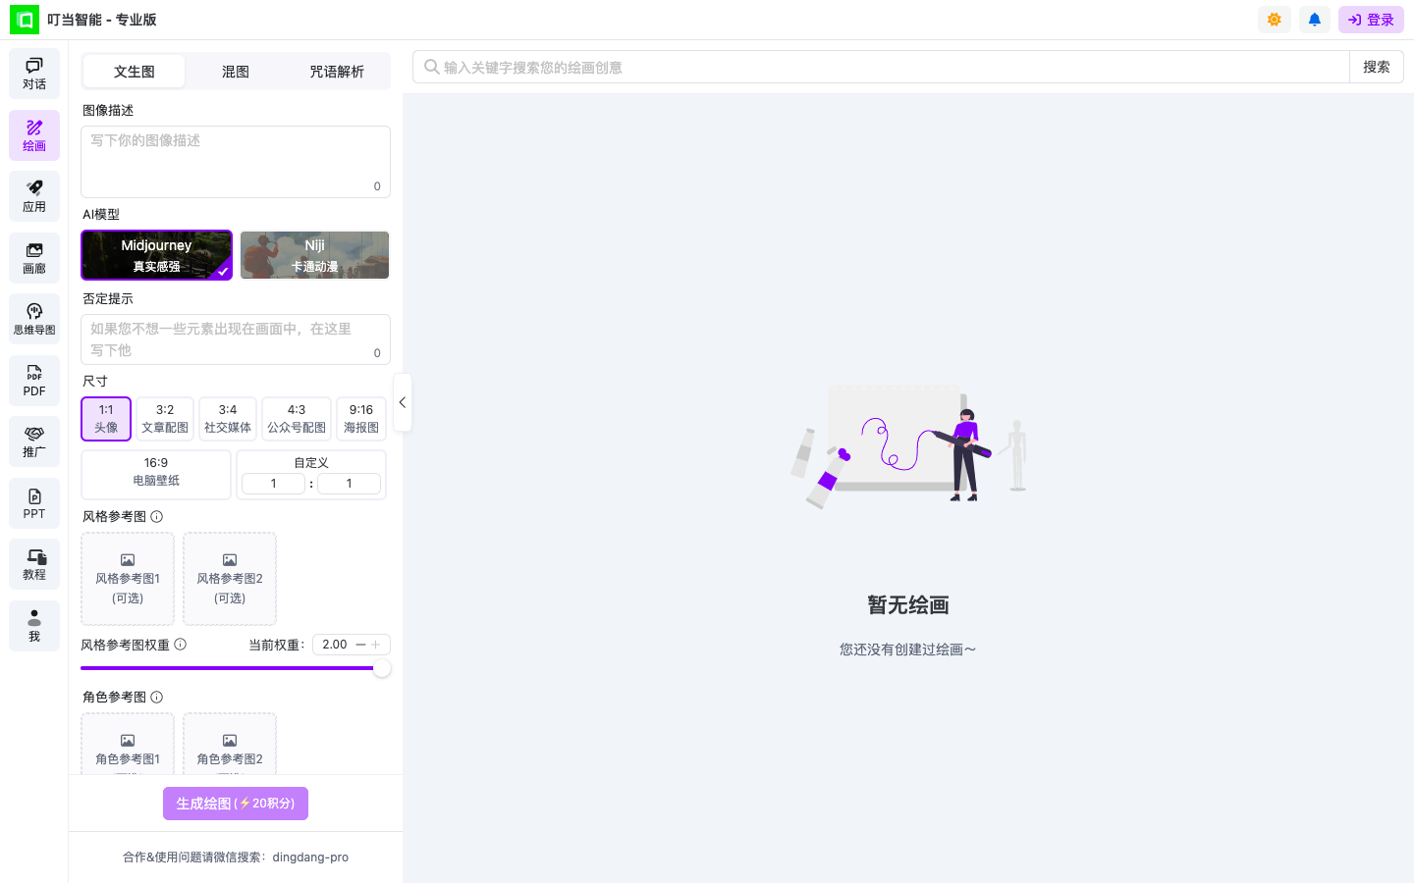Collapse the left settings panel
The height and width of the screenshot is (883, 1414).
click(x=402, y=402)
